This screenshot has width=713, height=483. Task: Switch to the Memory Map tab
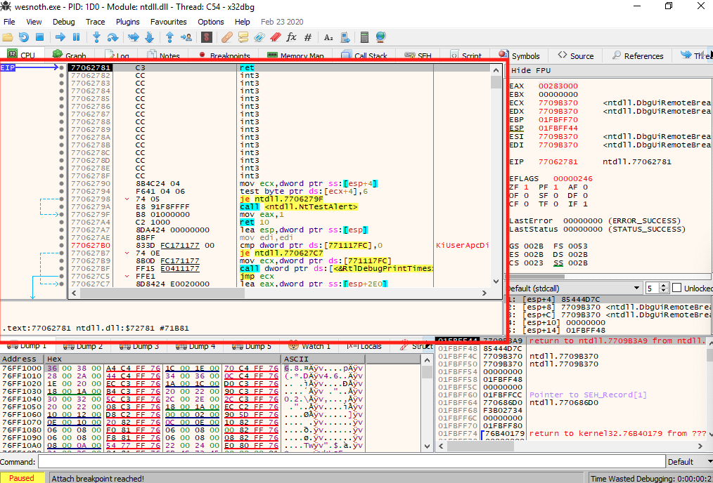point(295,56)
